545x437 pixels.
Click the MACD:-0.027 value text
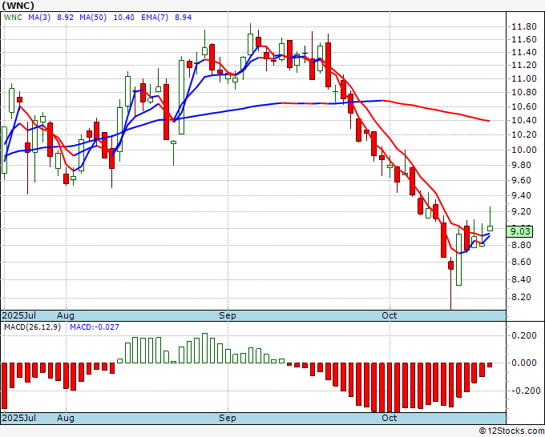(x=95, y=327)
